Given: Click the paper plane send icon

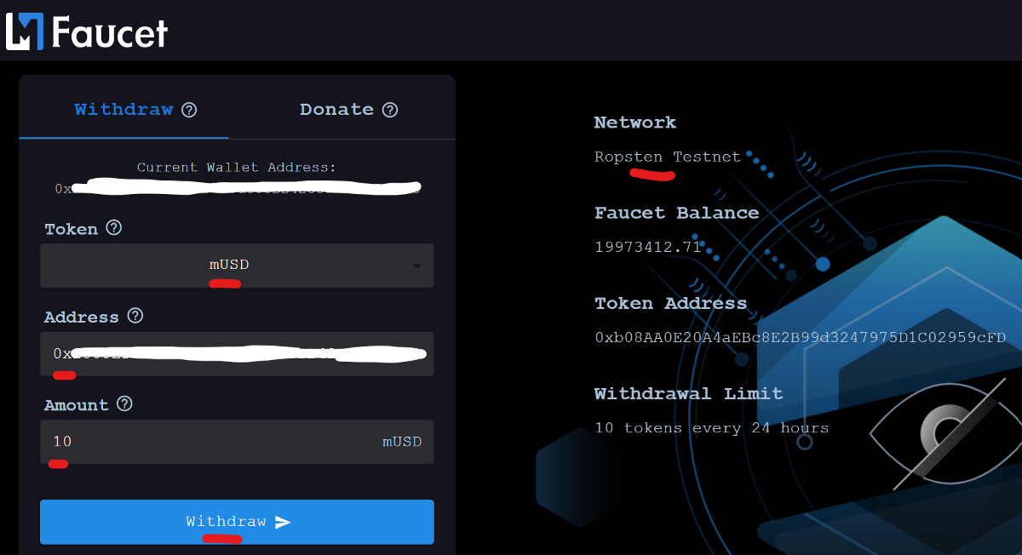Looking at the screenshot, I should (283, 522).
